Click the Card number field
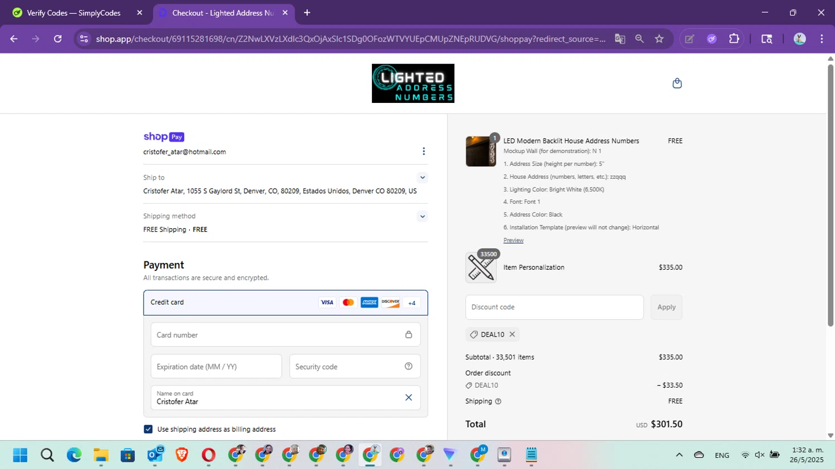 286,335
